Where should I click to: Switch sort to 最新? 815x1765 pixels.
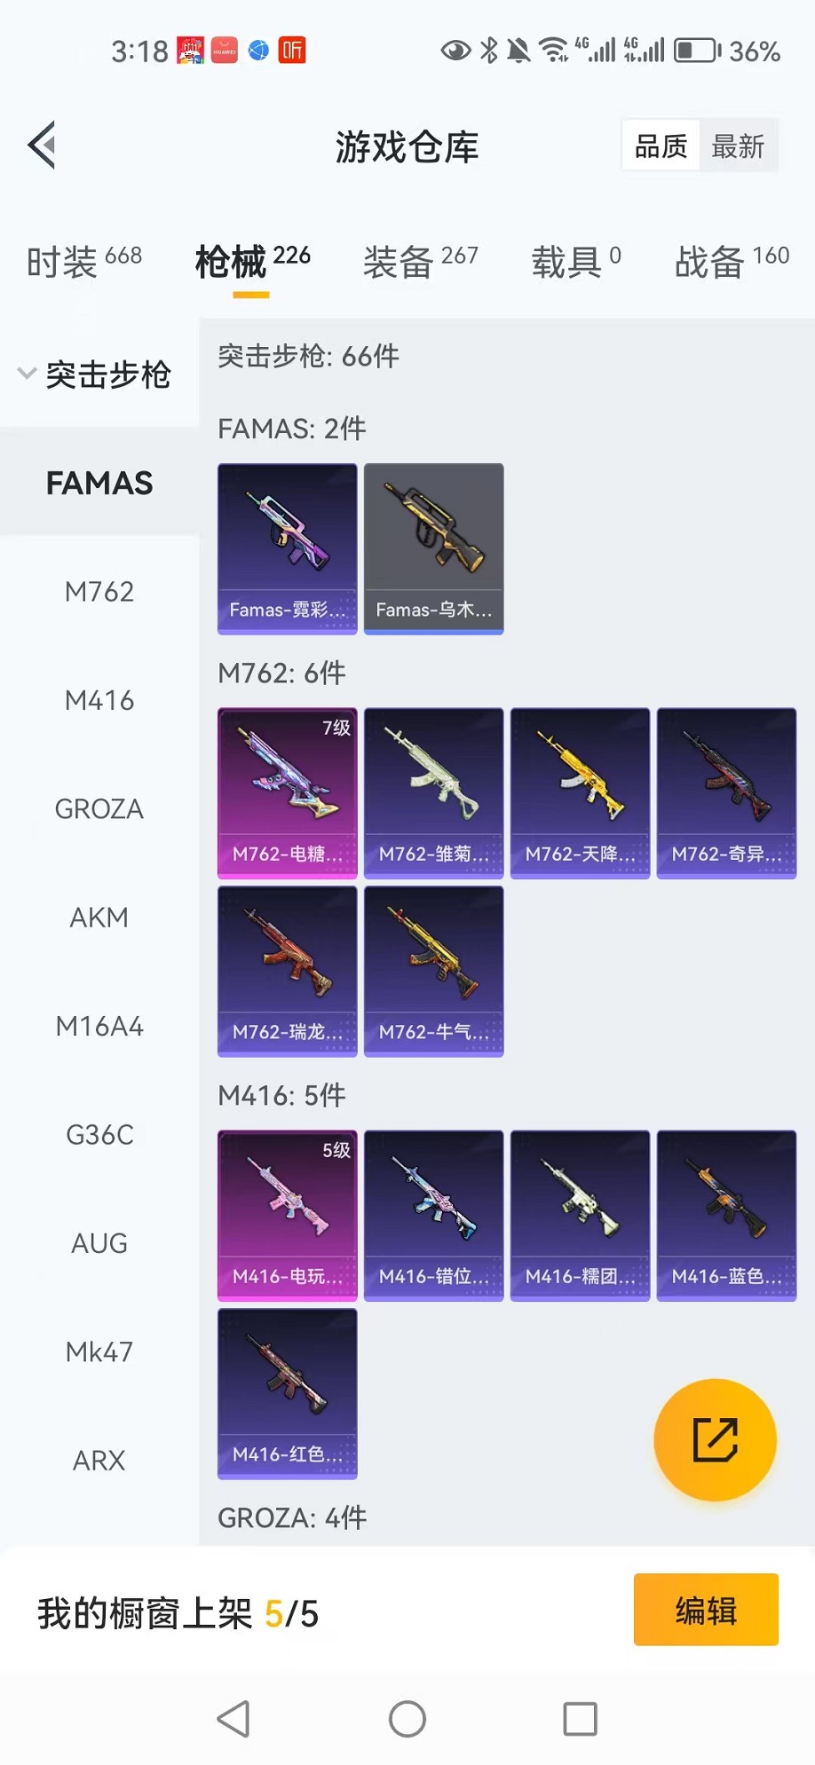click(738, 146)
